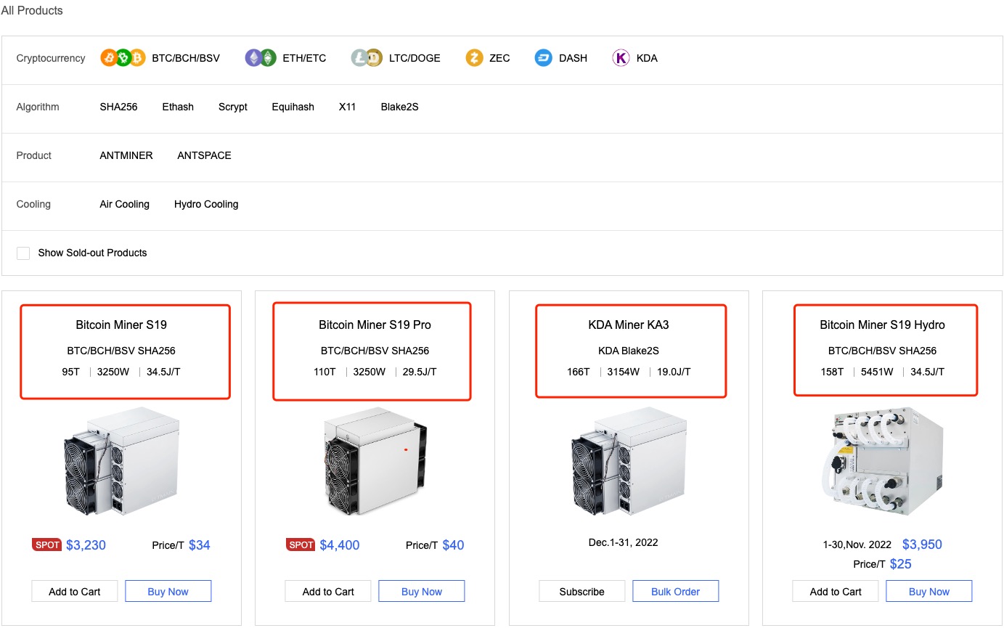The width and height of the screenshot is (1004, 628).
Task: Subscribe to KDA Miner KA3
Action: [x=582, y=591]
